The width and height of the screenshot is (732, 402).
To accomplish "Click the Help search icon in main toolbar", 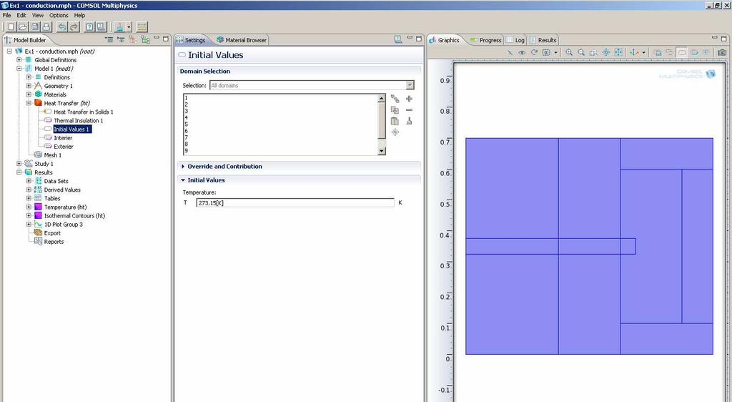I will [x=101, y=27].
